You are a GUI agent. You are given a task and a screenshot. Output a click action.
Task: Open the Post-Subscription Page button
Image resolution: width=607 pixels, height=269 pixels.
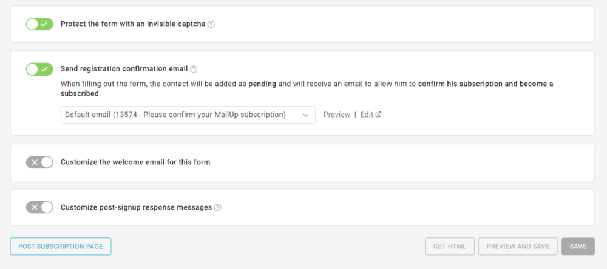click(61, 247)
